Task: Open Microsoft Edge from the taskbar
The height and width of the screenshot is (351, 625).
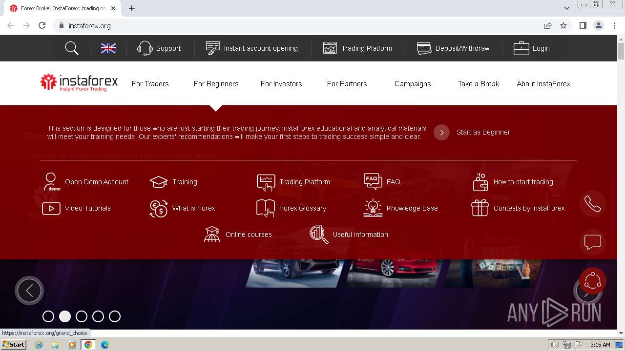Action: (x=104, y=345)
